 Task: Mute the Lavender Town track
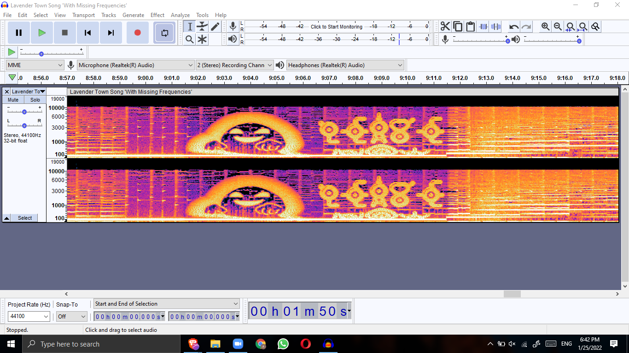tap(13, 100)
